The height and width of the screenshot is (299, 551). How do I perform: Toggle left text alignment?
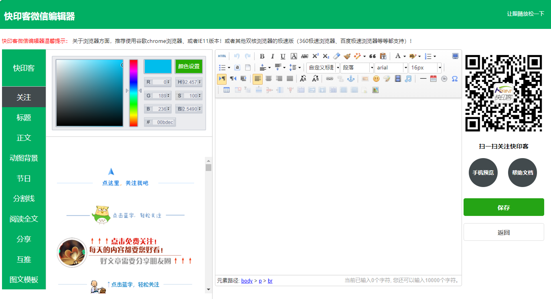257,79
